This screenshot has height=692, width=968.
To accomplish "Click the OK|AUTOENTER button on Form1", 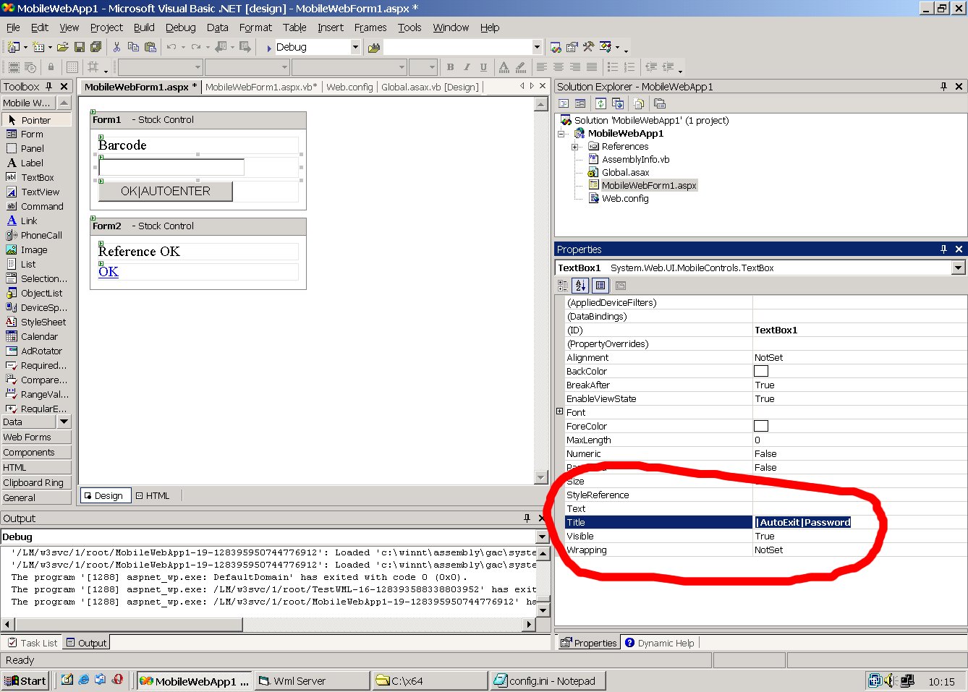I will (x=166, y=191).
